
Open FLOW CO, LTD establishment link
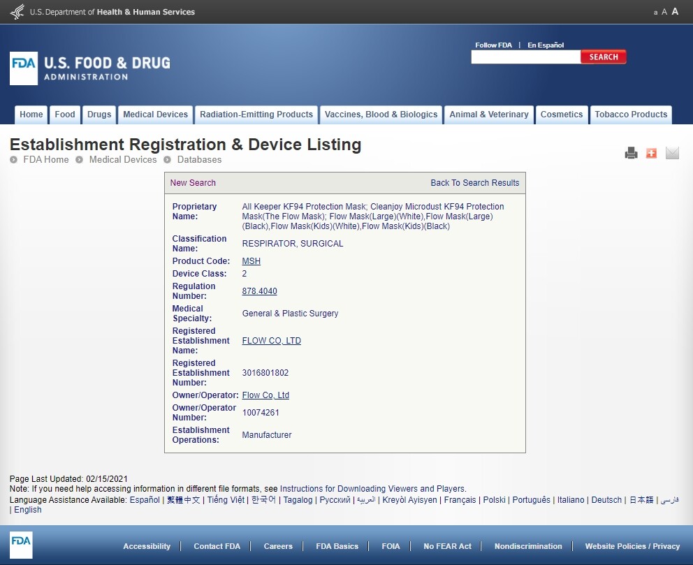click(x=271, y=341)
